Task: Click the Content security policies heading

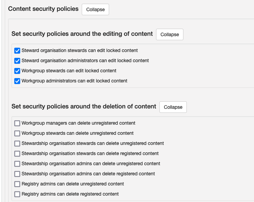Action: click(43, 9)
